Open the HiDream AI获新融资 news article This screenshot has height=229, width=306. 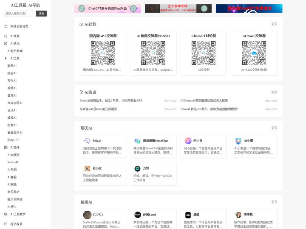click(204, 101)
